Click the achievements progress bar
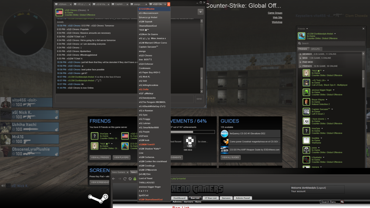 pyautogui.click(x=192, y=132)
